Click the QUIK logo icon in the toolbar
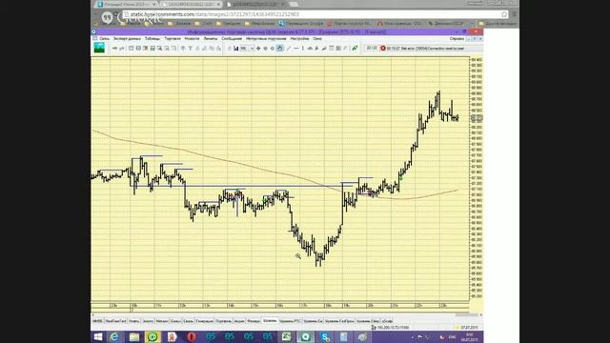Image resolution: width=610 pixels, height=343 pixels. point(99,48)
